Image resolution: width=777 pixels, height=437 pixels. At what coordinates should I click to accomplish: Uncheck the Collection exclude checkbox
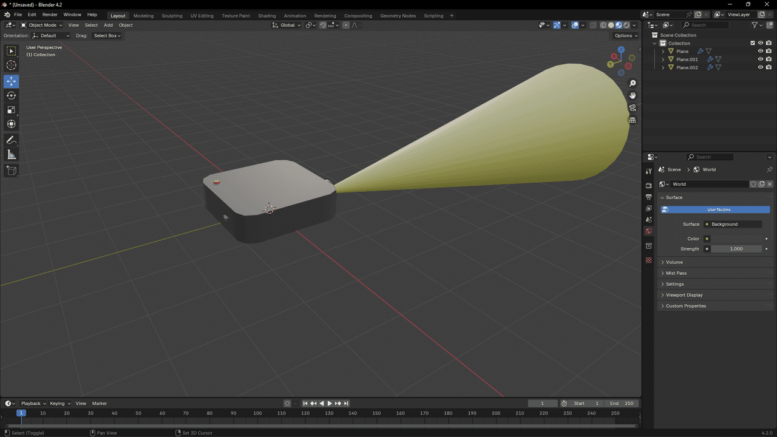[x=753, y=43]
